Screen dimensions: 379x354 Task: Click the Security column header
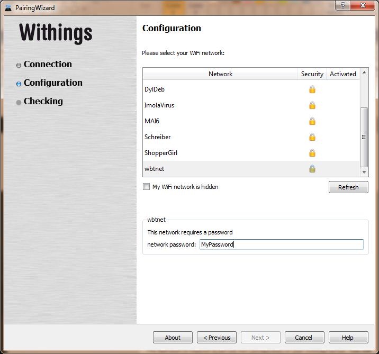(x=312, y=74)
